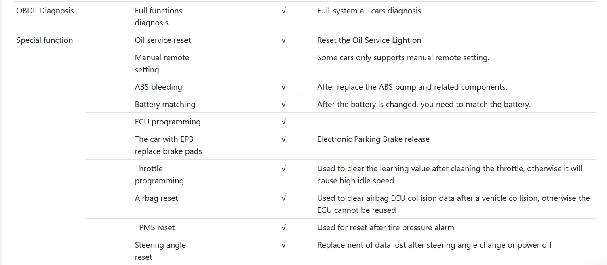Click the Steering angle reset checkmark
The height and width of the screenshot is (265, 607).
pyautogui.click(x=283, y=245)
